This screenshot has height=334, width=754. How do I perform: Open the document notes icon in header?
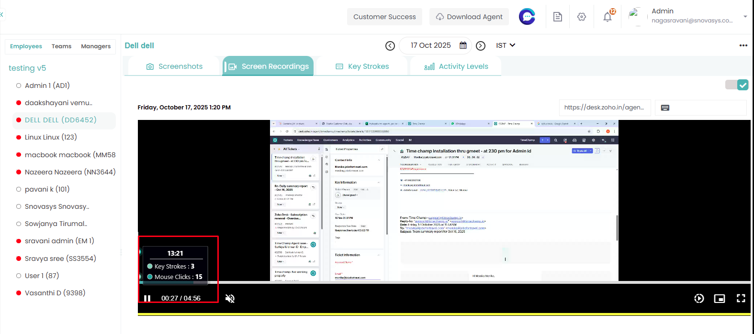click(558, 17)
